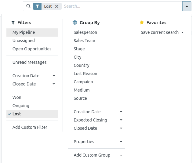Uncheck the Lost filter option
This screenshot has height=163, width=192.
pyautogui.click(x=17, y=114)
